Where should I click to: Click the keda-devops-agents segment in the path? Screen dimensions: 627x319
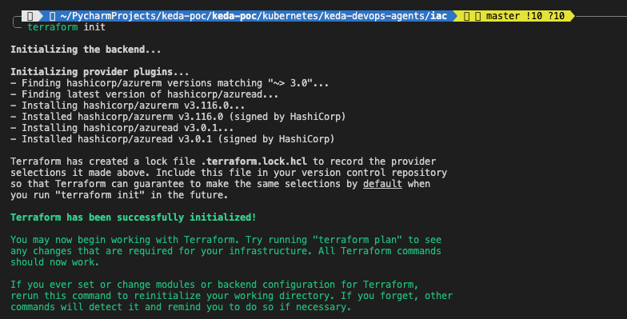pyautogui.click(x=374, y=16)
